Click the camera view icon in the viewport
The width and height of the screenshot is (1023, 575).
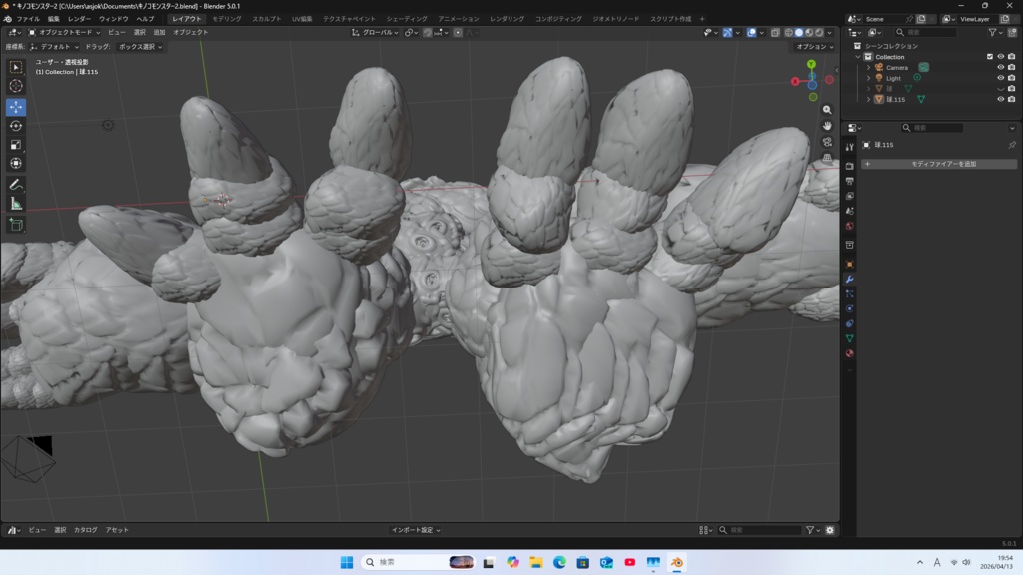[x=828, y=142]
